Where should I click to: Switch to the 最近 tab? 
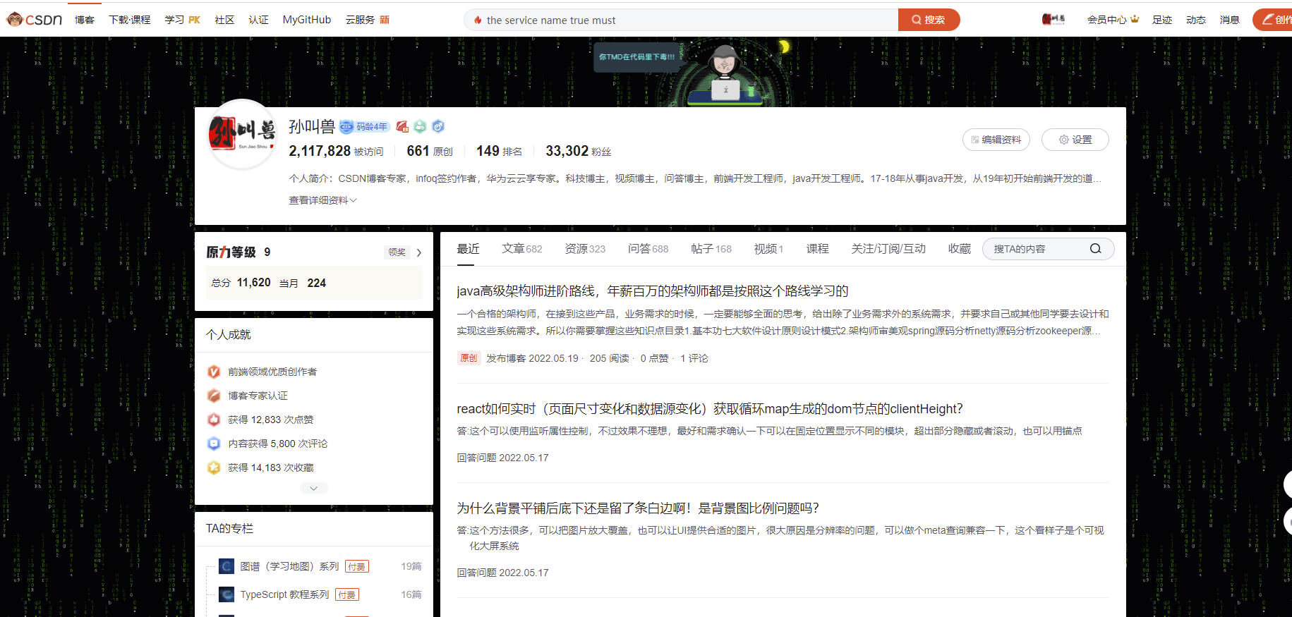468,249
